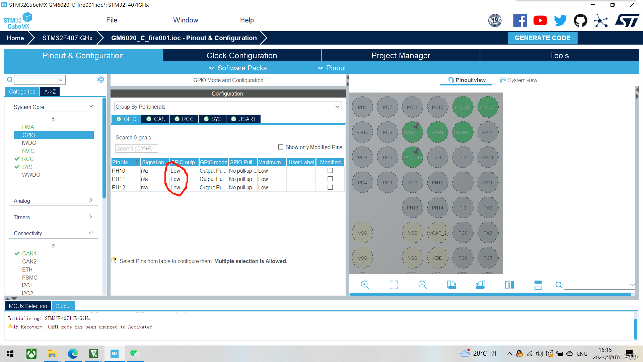Open the Twitter icon in header

point(560,20)
